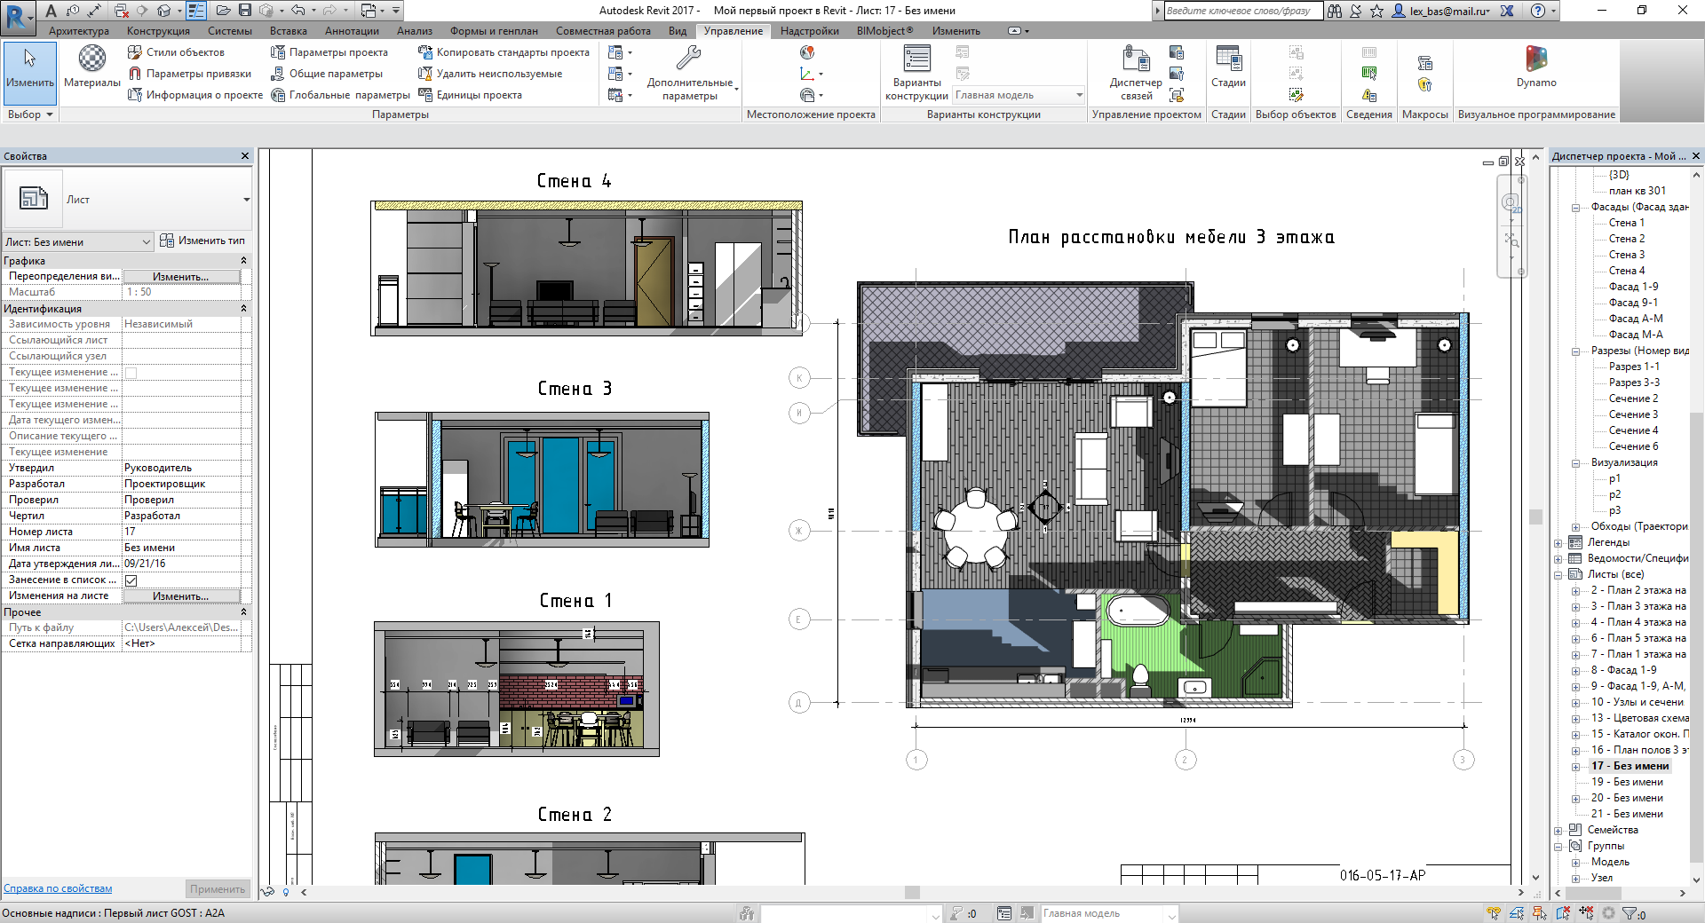This screenshot has width=1705, height=923.
Task: Select sheet 19 - Без имени in browser
Action: [1626, 782]
